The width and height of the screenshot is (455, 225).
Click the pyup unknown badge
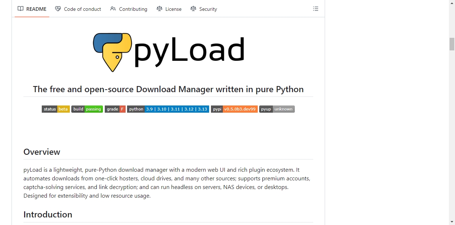[277, 109]
